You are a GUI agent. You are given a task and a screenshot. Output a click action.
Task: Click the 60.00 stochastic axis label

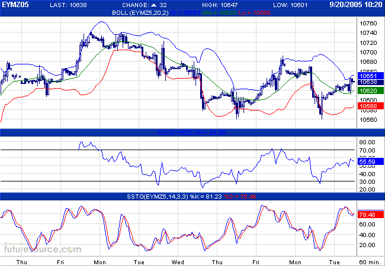click(x=367, y=225)
